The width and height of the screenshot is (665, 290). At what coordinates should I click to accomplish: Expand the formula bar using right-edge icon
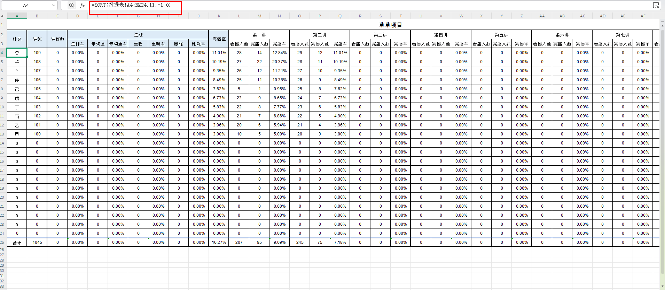656,5
